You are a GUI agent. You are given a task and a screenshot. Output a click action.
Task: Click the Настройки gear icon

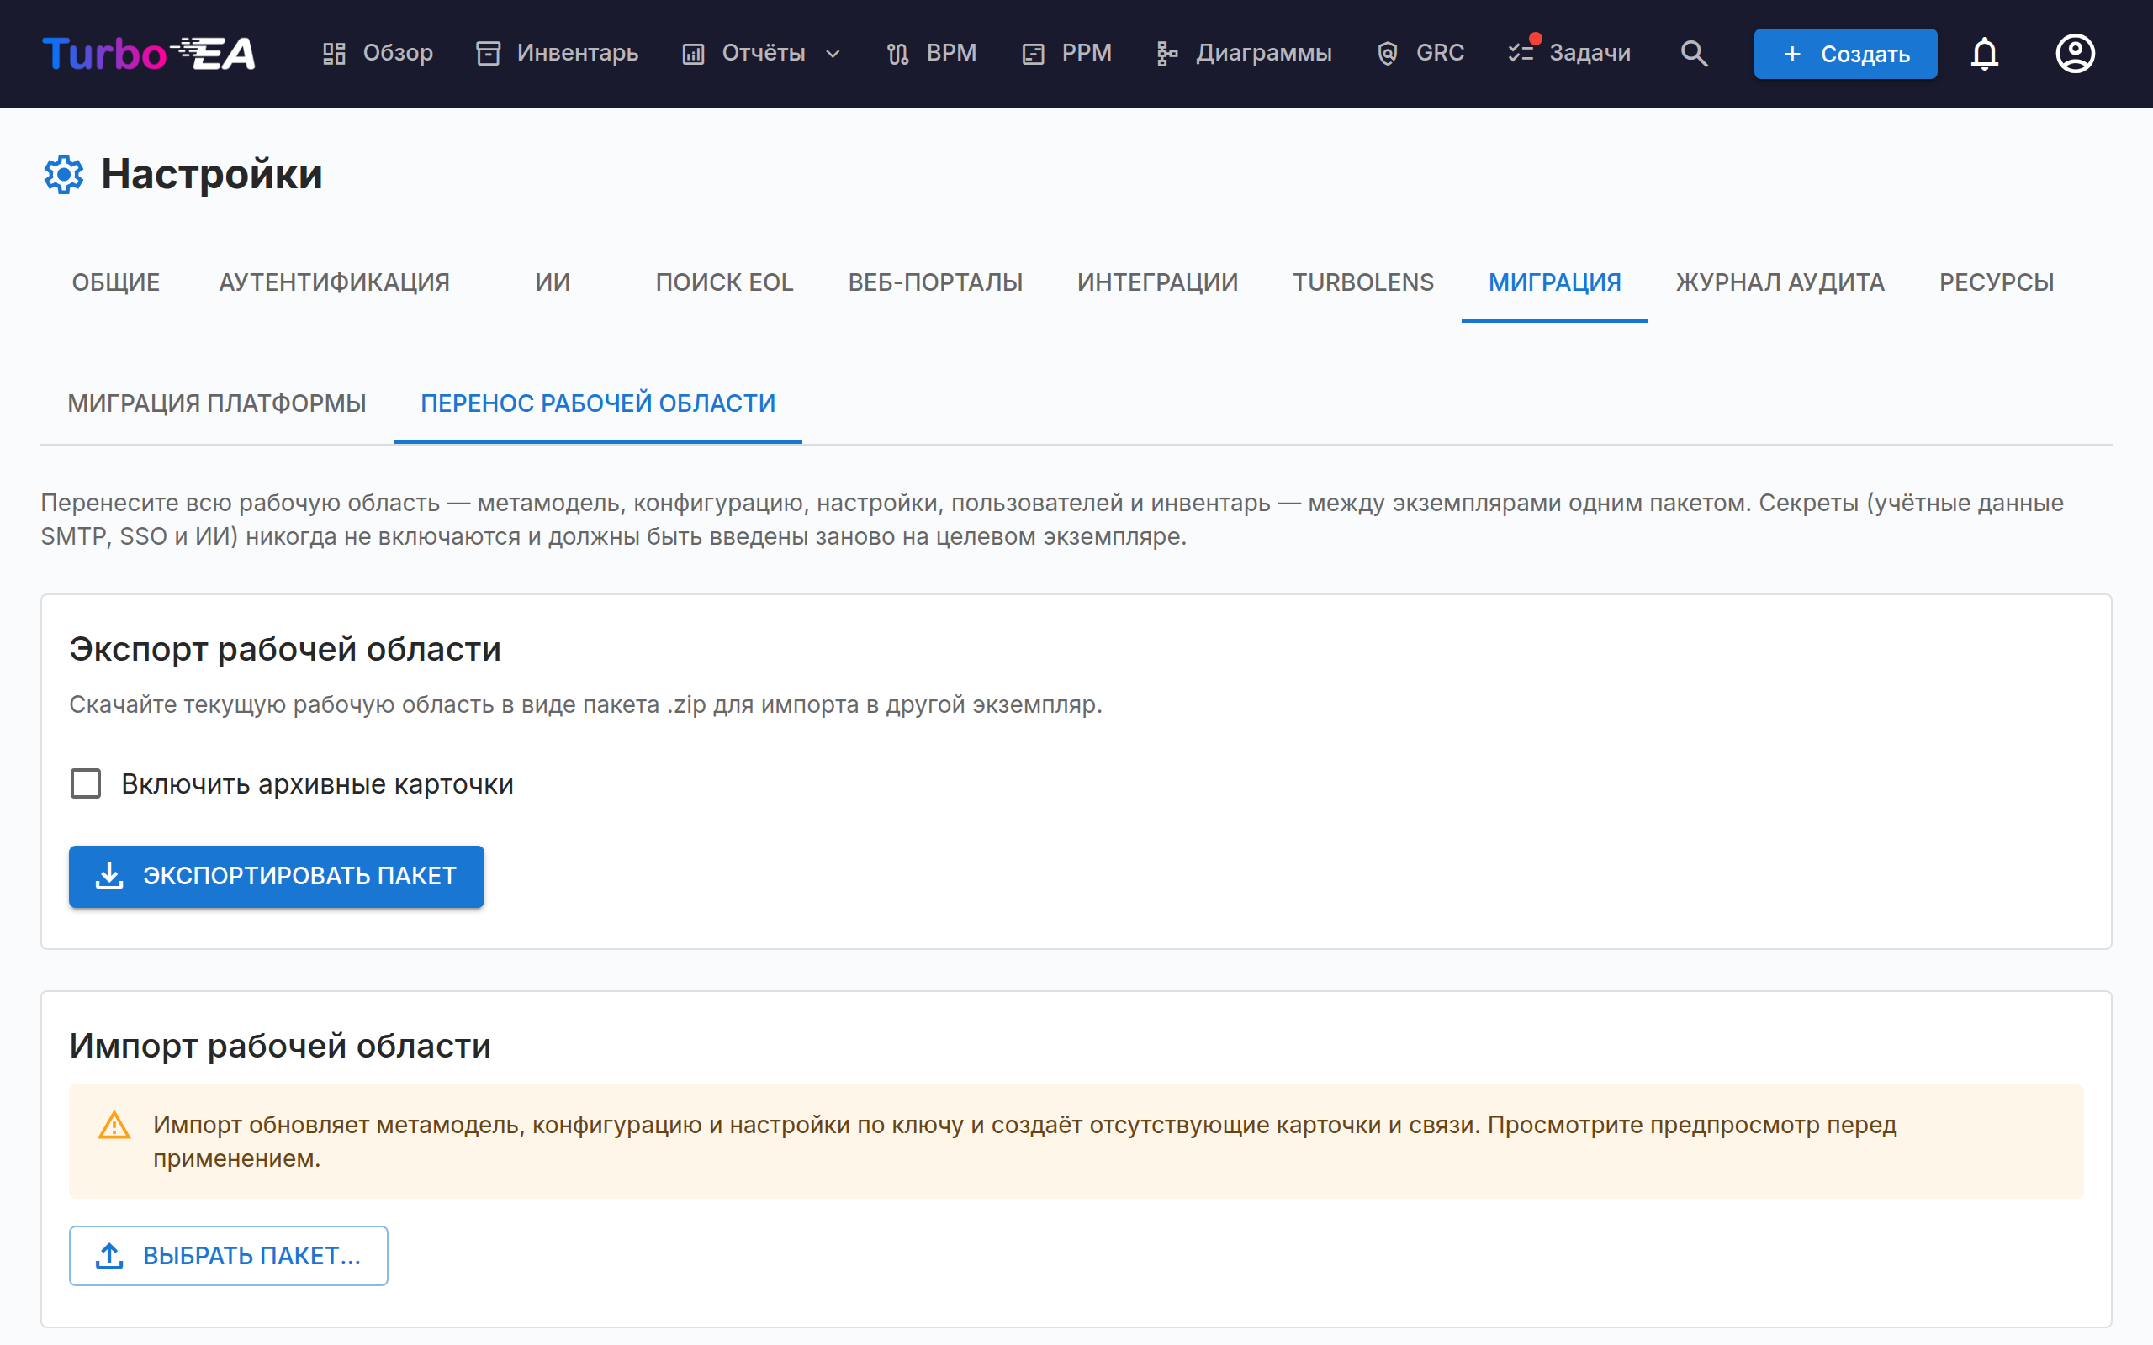click(x=64, y=174)
